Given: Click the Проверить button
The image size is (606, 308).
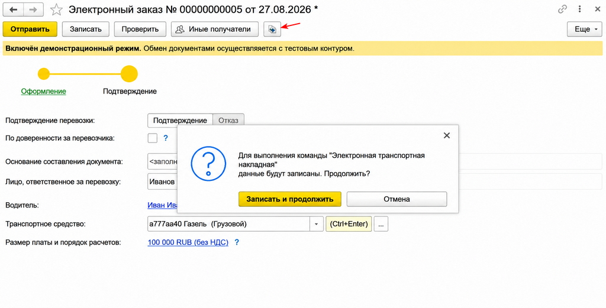Looking at the screenshot, I should 140,30.
